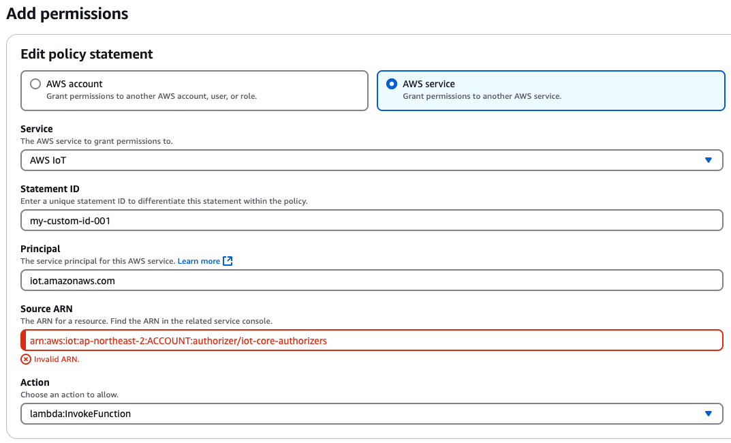The width and height of the screenshot is (731, 443).
Task: Select the AWS service radio option
Action: click(392, 84)
